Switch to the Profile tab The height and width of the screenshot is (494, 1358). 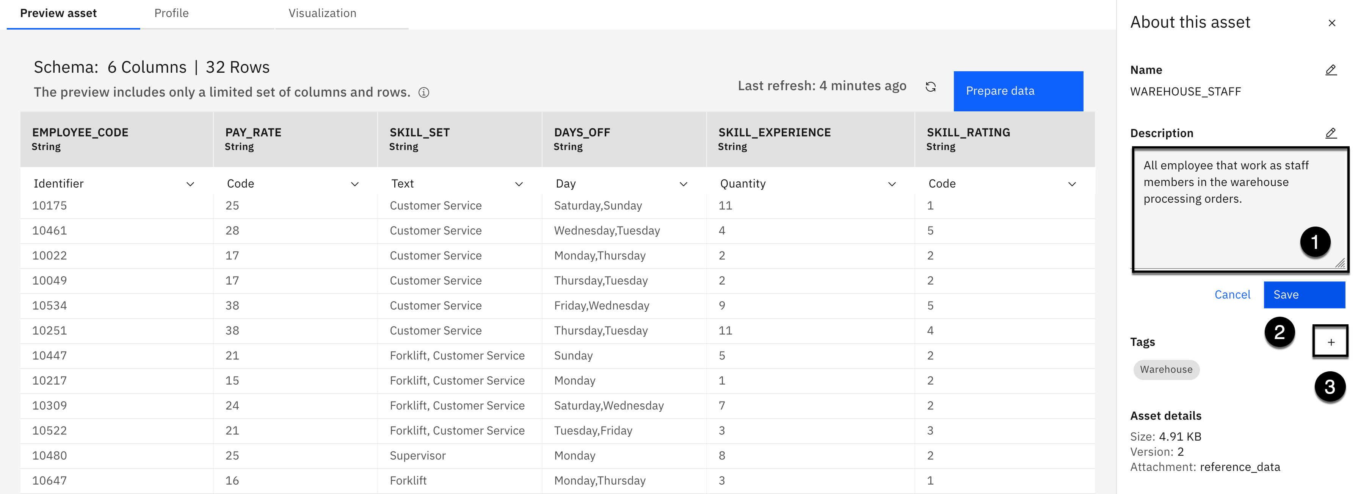pyautogui.click(x=171, y=13)
